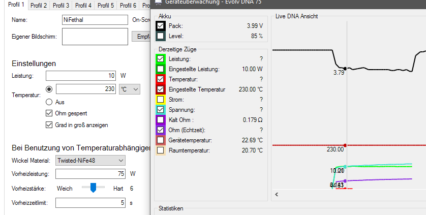
Task: Toggle the cyan Spannung checkbox
Action: 161,110
